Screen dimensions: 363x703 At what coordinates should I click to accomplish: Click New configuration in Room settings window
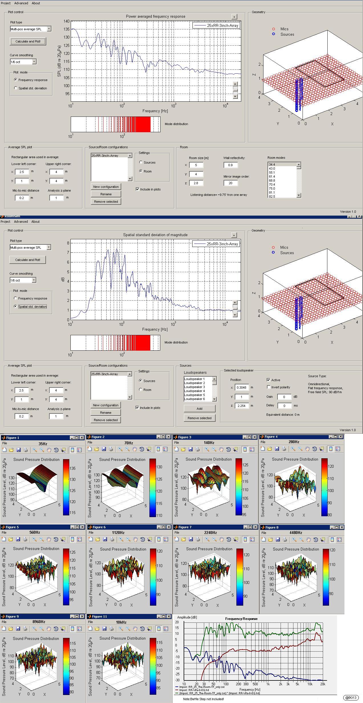point(106,187)
